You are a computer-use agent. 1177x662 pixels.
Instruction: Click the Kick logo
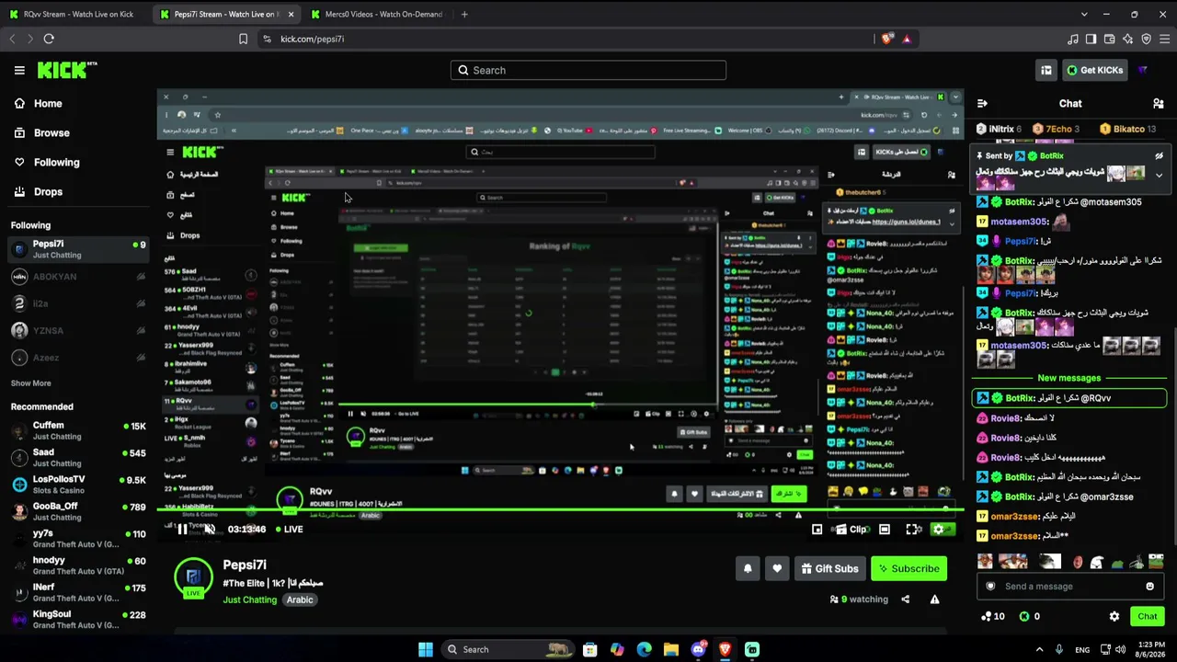pyautogui.click(x=66, y=70)
